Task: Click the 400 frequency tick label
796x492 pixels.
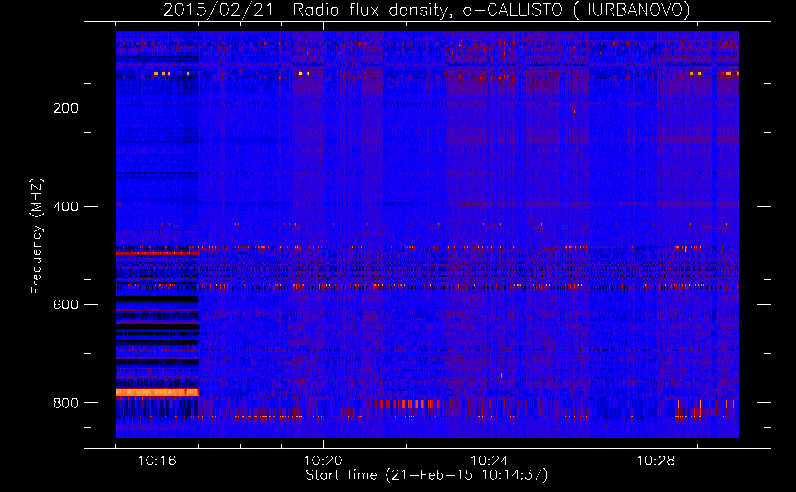Action: pos(66,207)
